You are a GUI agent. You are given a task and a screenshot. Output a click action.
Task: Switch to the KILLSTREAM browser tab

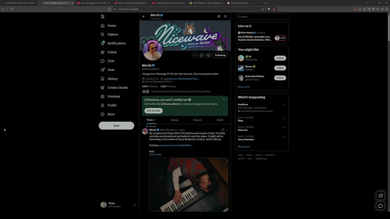[x=206, y=3]
